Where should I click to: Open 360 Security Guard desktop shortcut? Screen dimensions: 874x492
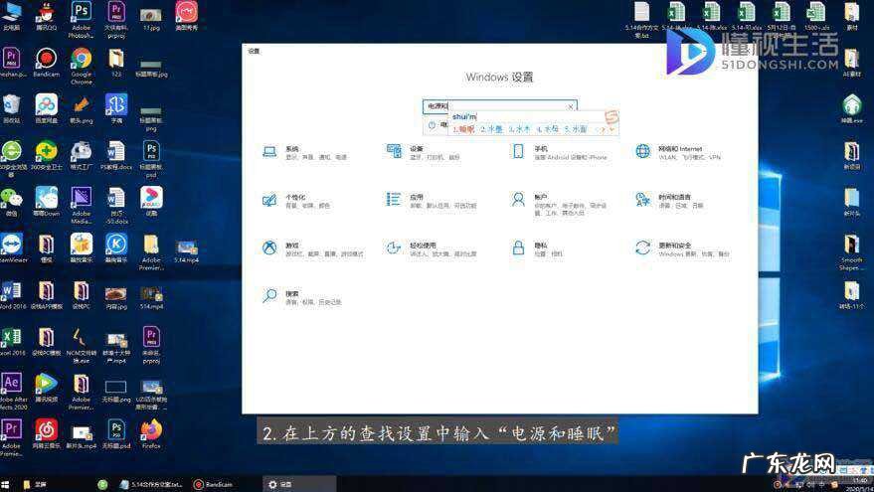46,155
